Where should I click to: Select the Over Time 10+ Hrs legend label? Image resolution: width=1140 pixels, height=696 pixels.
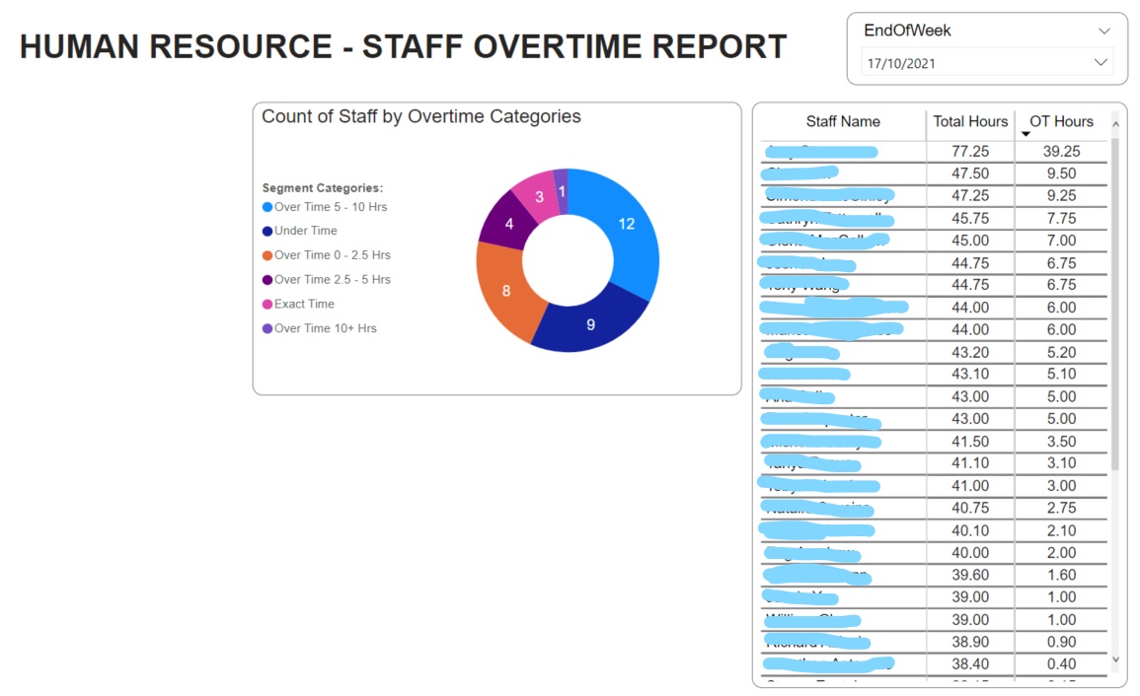pyautogui.click(x=325, y=328)
